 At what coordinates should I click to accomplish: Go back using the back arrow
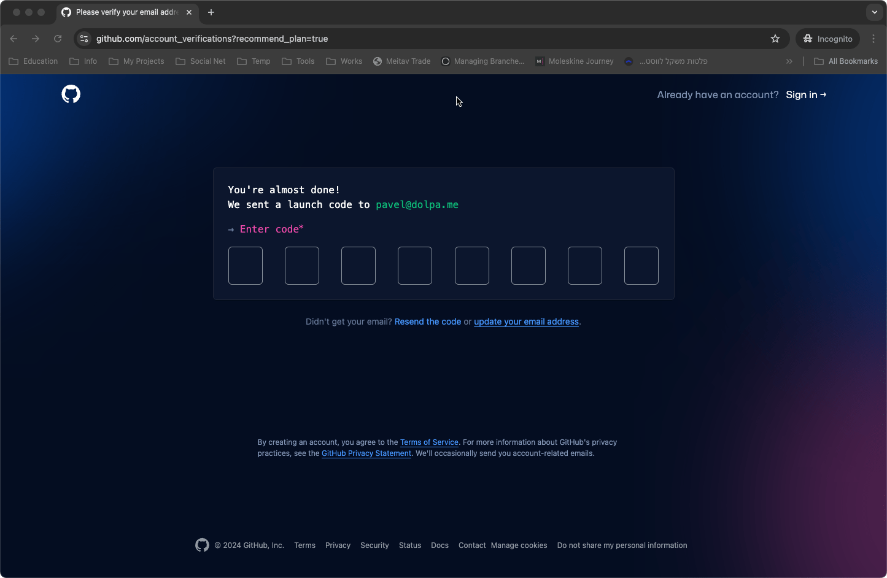point(14,39)
